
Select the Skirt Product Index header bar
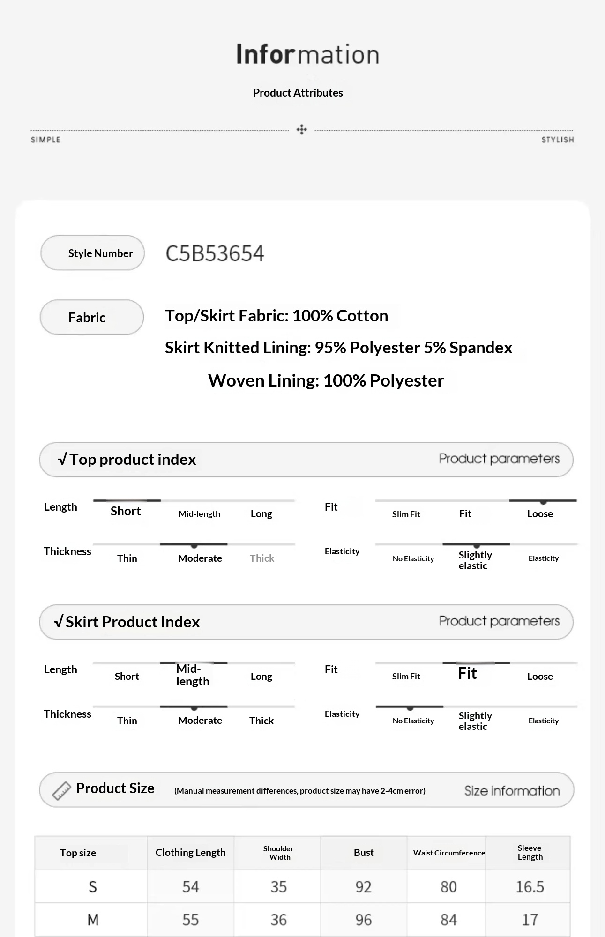(x=306, y=622)
